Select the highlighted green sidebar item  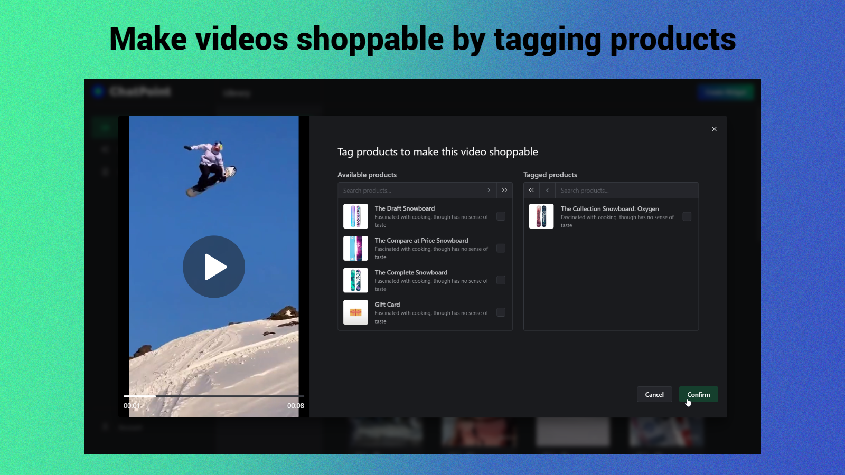click(x=104, y=127)
